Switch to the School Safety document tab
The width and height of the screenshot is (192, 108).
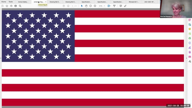click(x=23, y=2)
